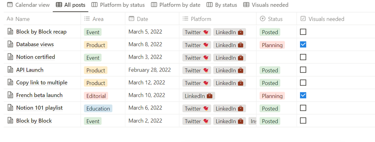The width and height of the screenshot is (375, 142).
Task: Uncheck Visuals needed for Database views
Action: coord(303,45)
